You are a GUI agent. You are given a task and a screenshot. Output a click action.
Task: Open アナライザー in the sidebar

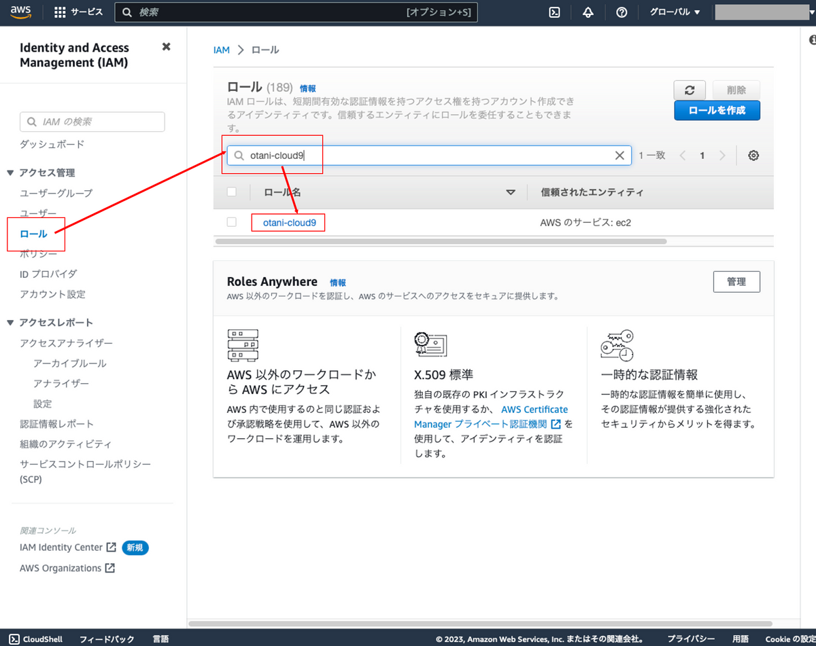tap(61, 383)
